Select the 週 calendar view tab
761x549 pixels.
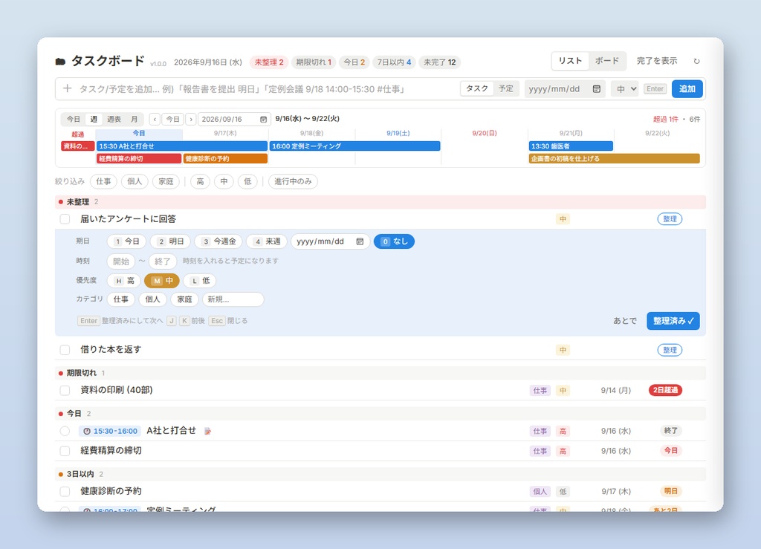click(94, 120)
